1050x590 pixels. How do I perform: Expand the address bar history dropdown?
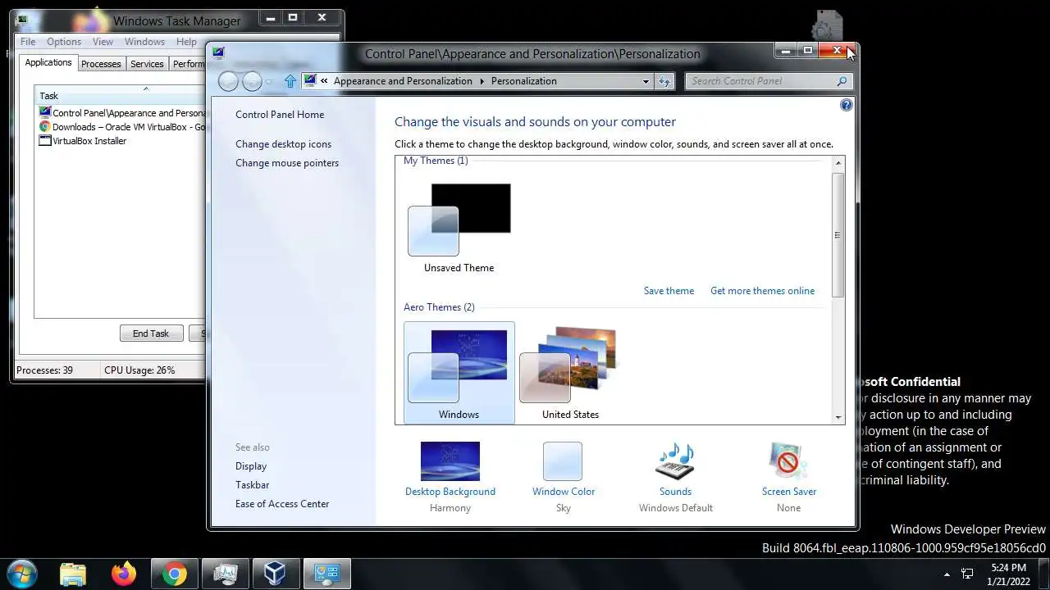(646, 81)
